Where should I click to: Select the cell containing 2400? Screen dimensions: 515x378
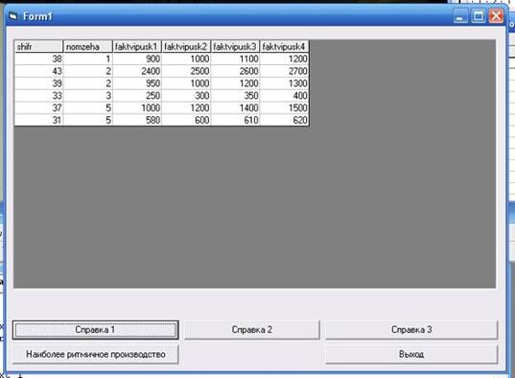(137, 71)
